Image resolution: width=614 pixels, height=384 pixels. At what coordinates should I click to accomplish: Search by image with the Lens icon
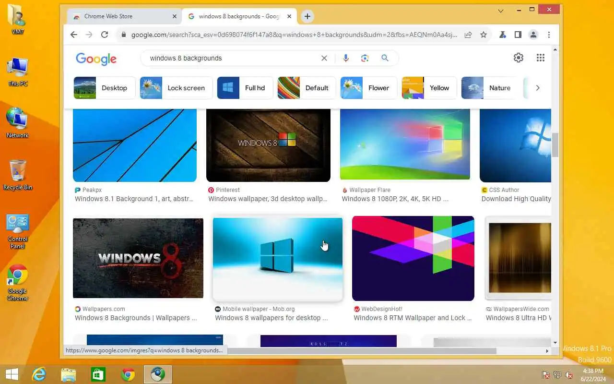(x=365, y=58)
